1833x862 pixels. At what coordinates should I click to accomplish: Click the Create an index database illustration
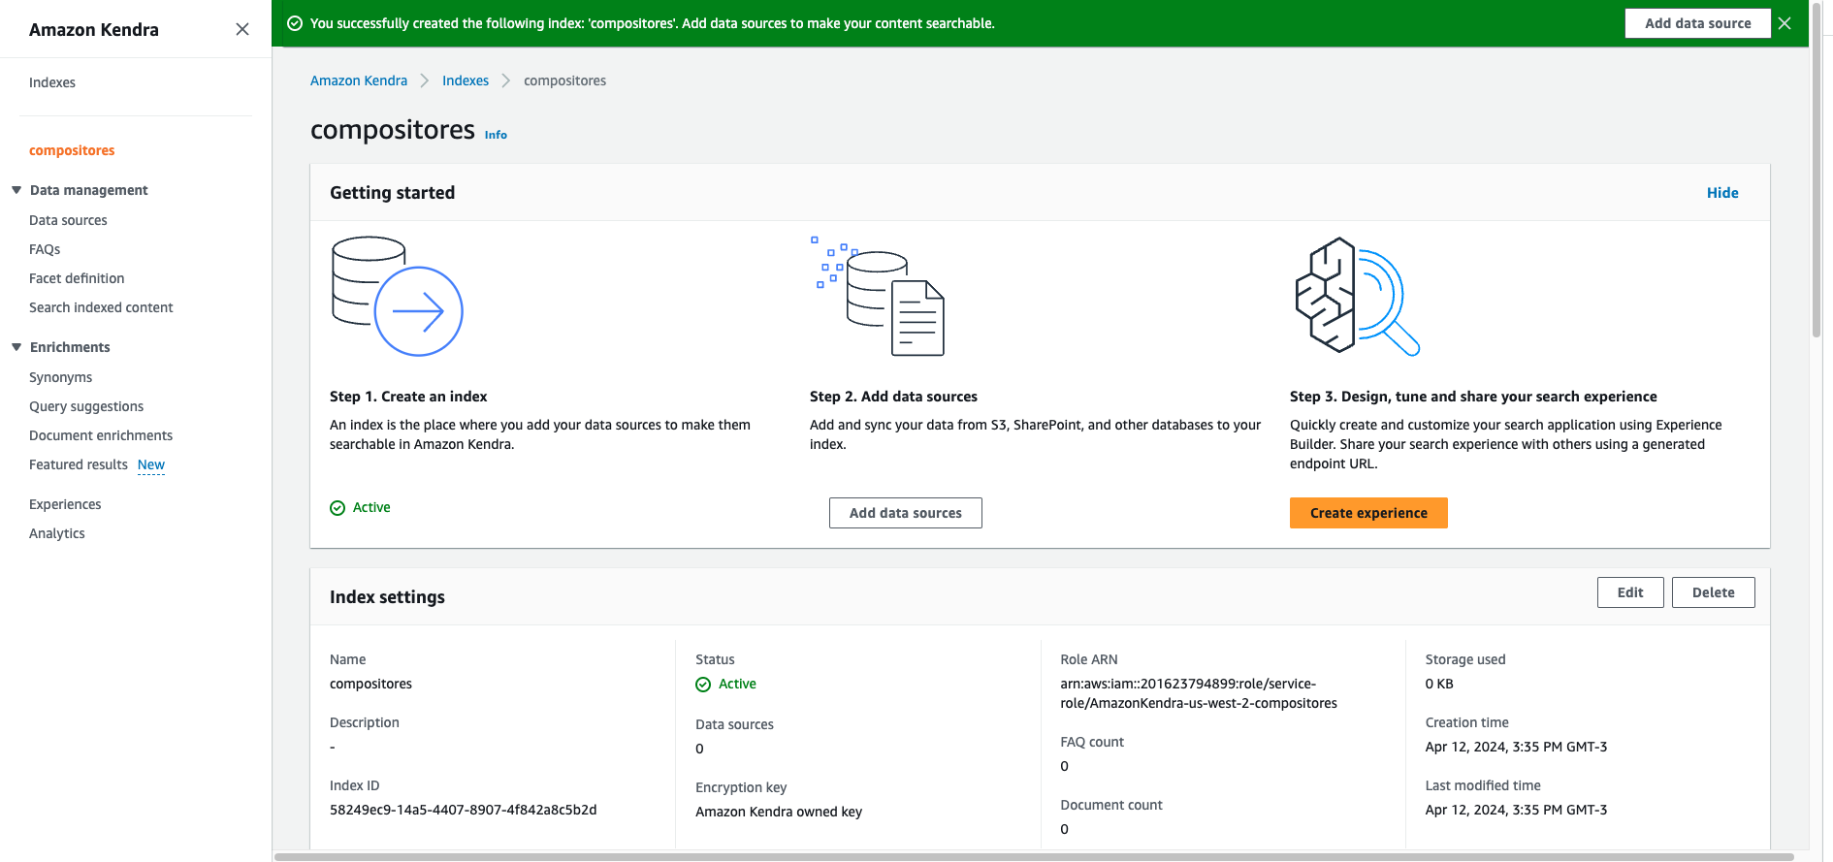[x=397, y=296]
